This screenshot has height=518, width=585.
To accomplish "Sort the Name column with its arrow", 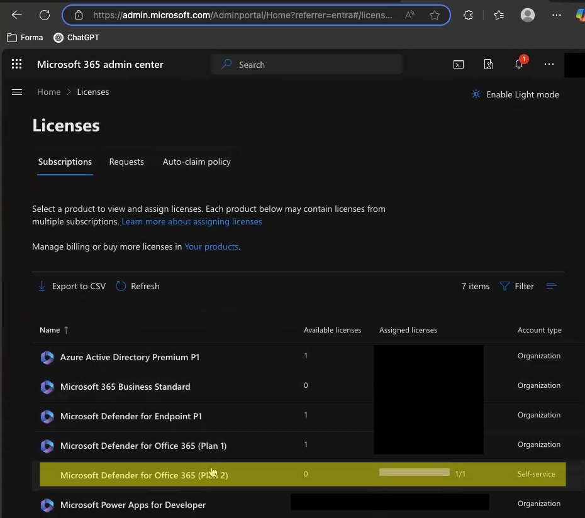I will pos(65,330).
